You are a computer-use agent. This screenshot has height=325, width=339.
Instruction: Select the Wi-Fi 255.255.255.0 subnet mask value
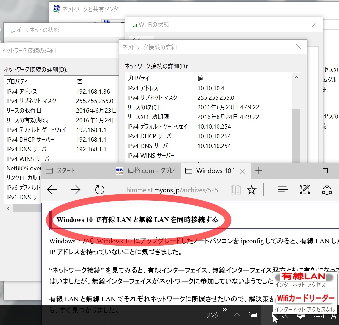pyautogui.click(x=216, y=97)
